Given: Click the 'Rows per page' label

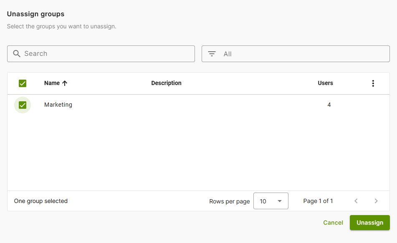Looking at the screenshot, I should pos(229,202).
